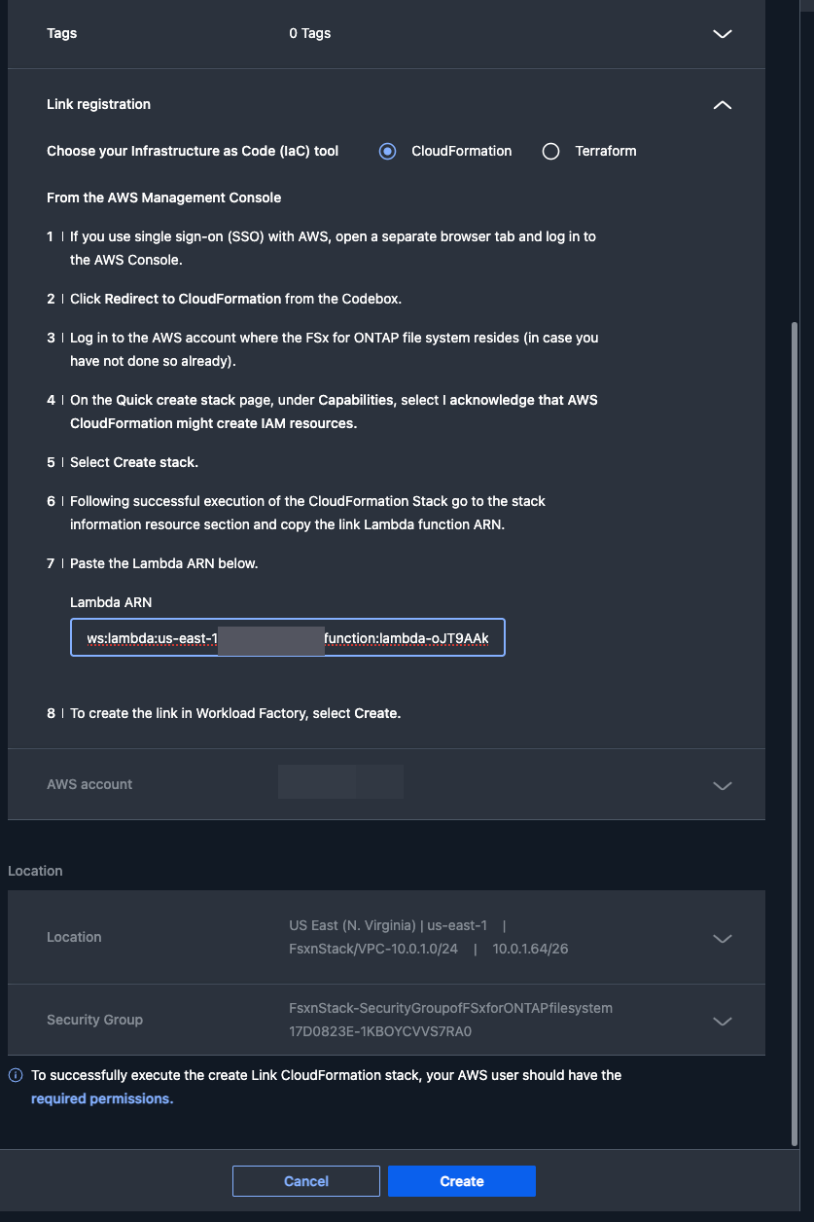Open the required permissions link
This screenshot has width=814, height=1222.
(x=102, y=1098)
